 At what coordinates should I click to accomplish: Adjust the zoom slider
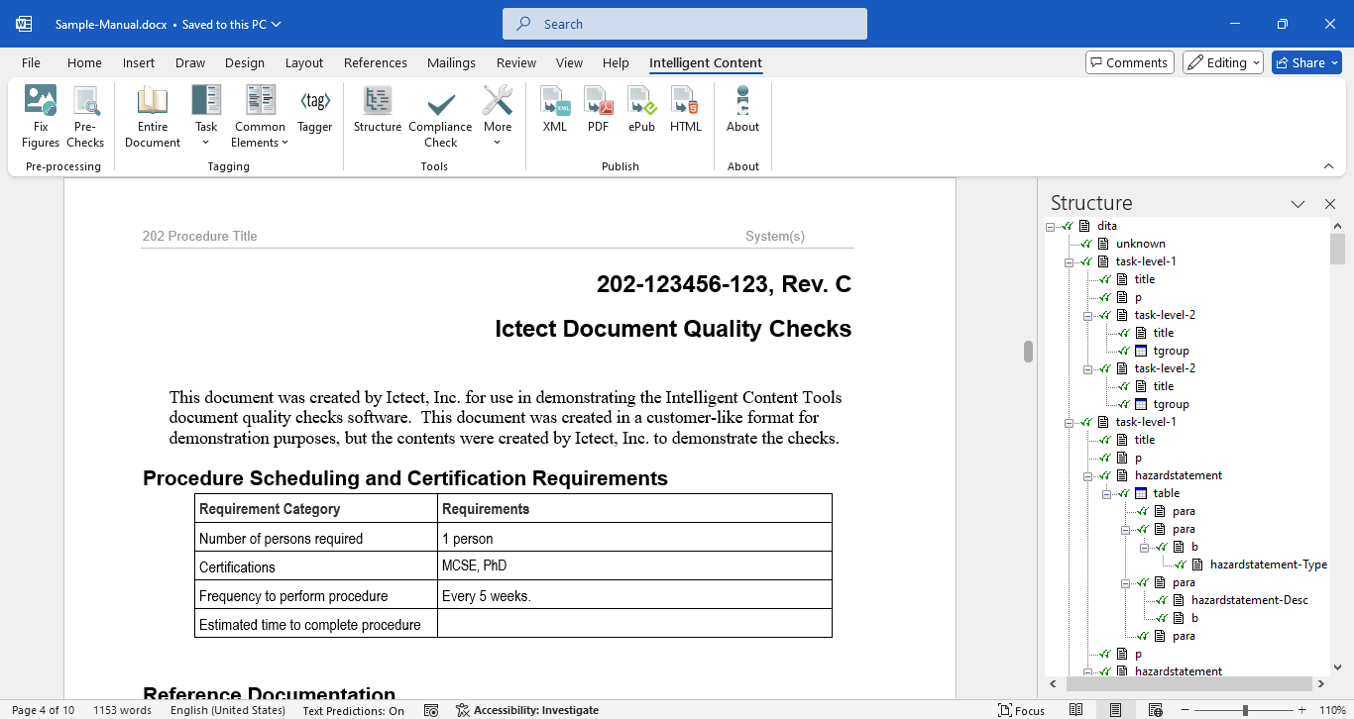click(x=1246, y=710)
